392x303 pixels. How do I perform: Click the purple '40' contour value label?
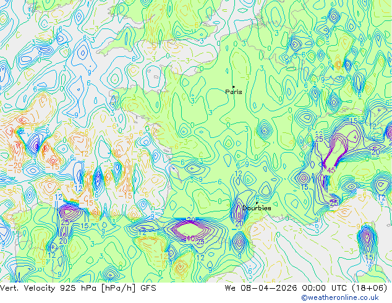pyautogui.click(x=191, y=238)
